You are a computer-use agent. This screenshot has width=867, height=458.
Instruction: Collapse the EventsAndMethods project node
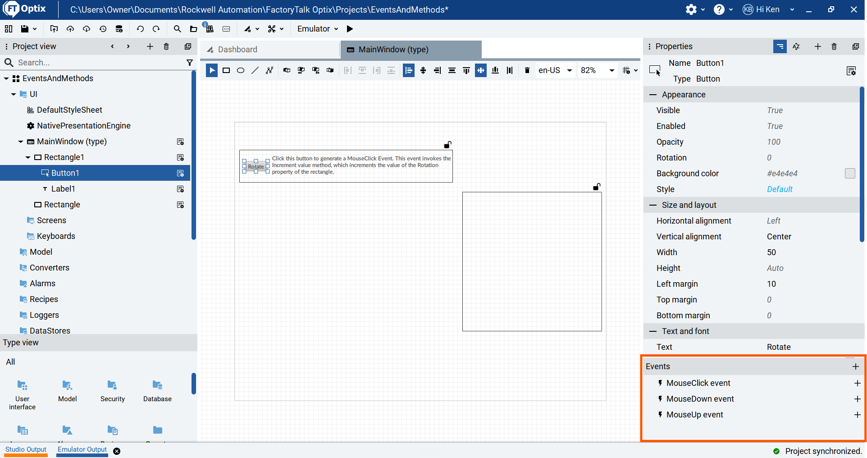(x=6, y=78)
